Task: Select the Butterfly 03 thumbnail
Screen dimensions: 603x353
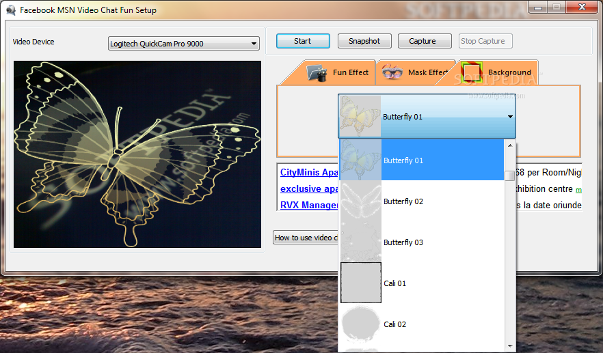Action: [361, 242]
